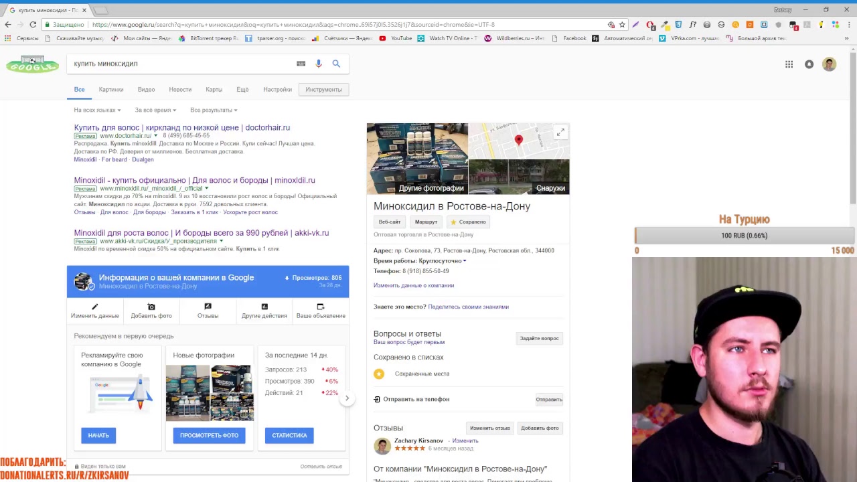Open the CSS3 shield extension icon
This screenshot has height=482, width=857.
click(678, 25)
